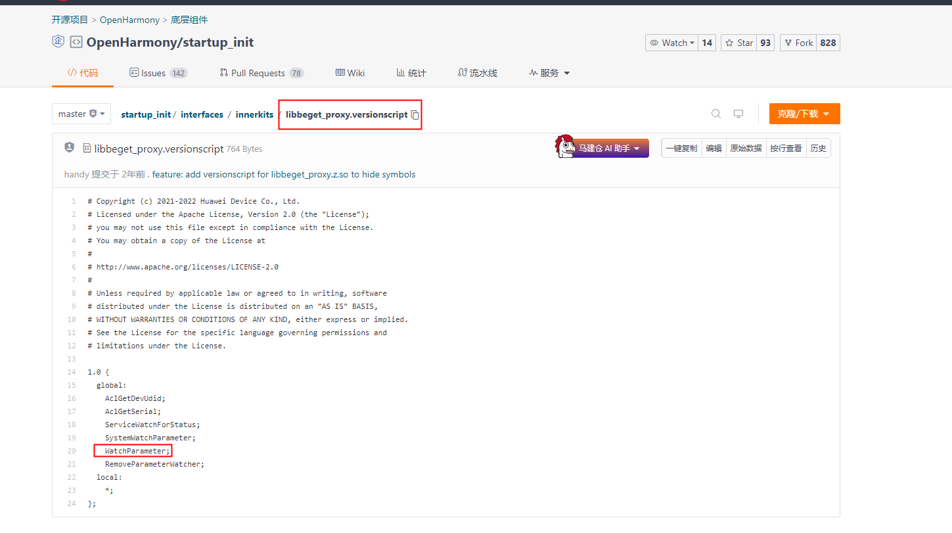The height and width of the screenshot is (533, 952).
Task: Click the enterprise badge icon beside repo name
Action: (58, 41)
